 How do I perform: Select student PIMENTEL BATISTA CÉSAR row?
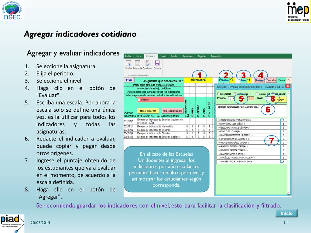(x=249, y=150)
